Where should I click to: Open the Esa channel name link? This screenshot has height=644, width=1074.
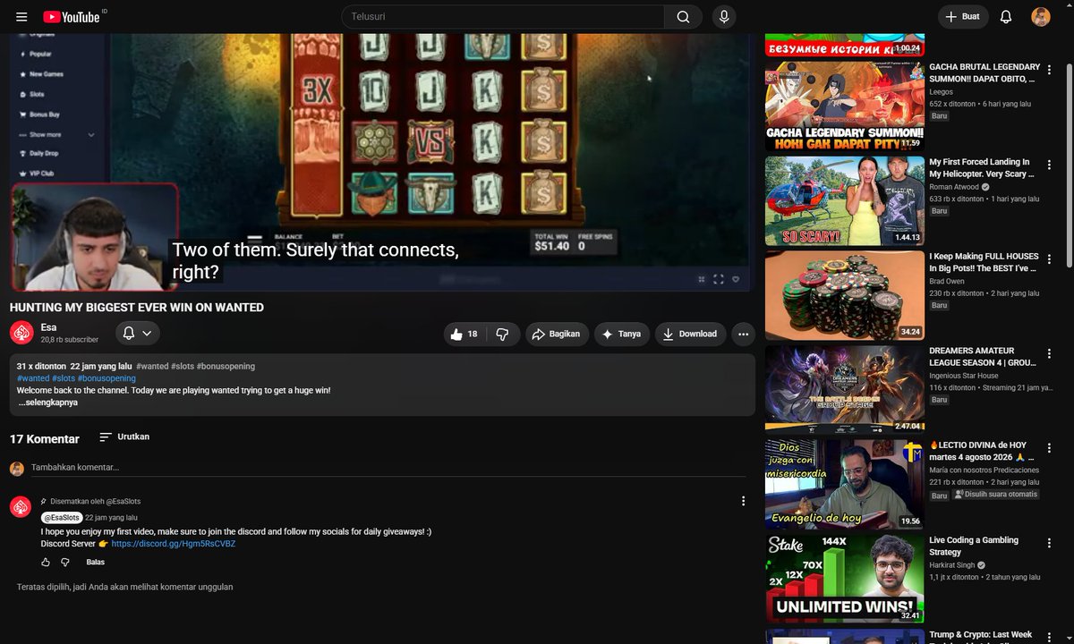tap(48, 327)
